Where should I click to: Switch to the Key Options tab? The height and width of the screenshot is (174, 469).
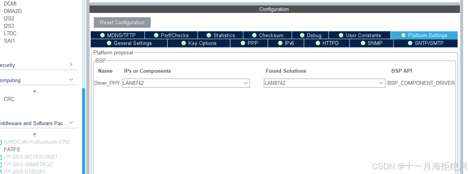coord(199,43)
